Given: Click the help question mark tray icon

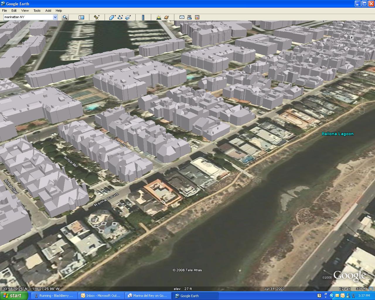Looking at the screenshot, I should point(319,296).
